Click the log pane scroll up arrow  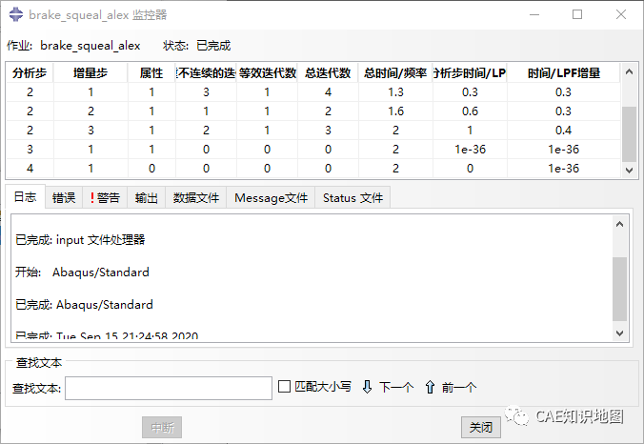point(620,224)
